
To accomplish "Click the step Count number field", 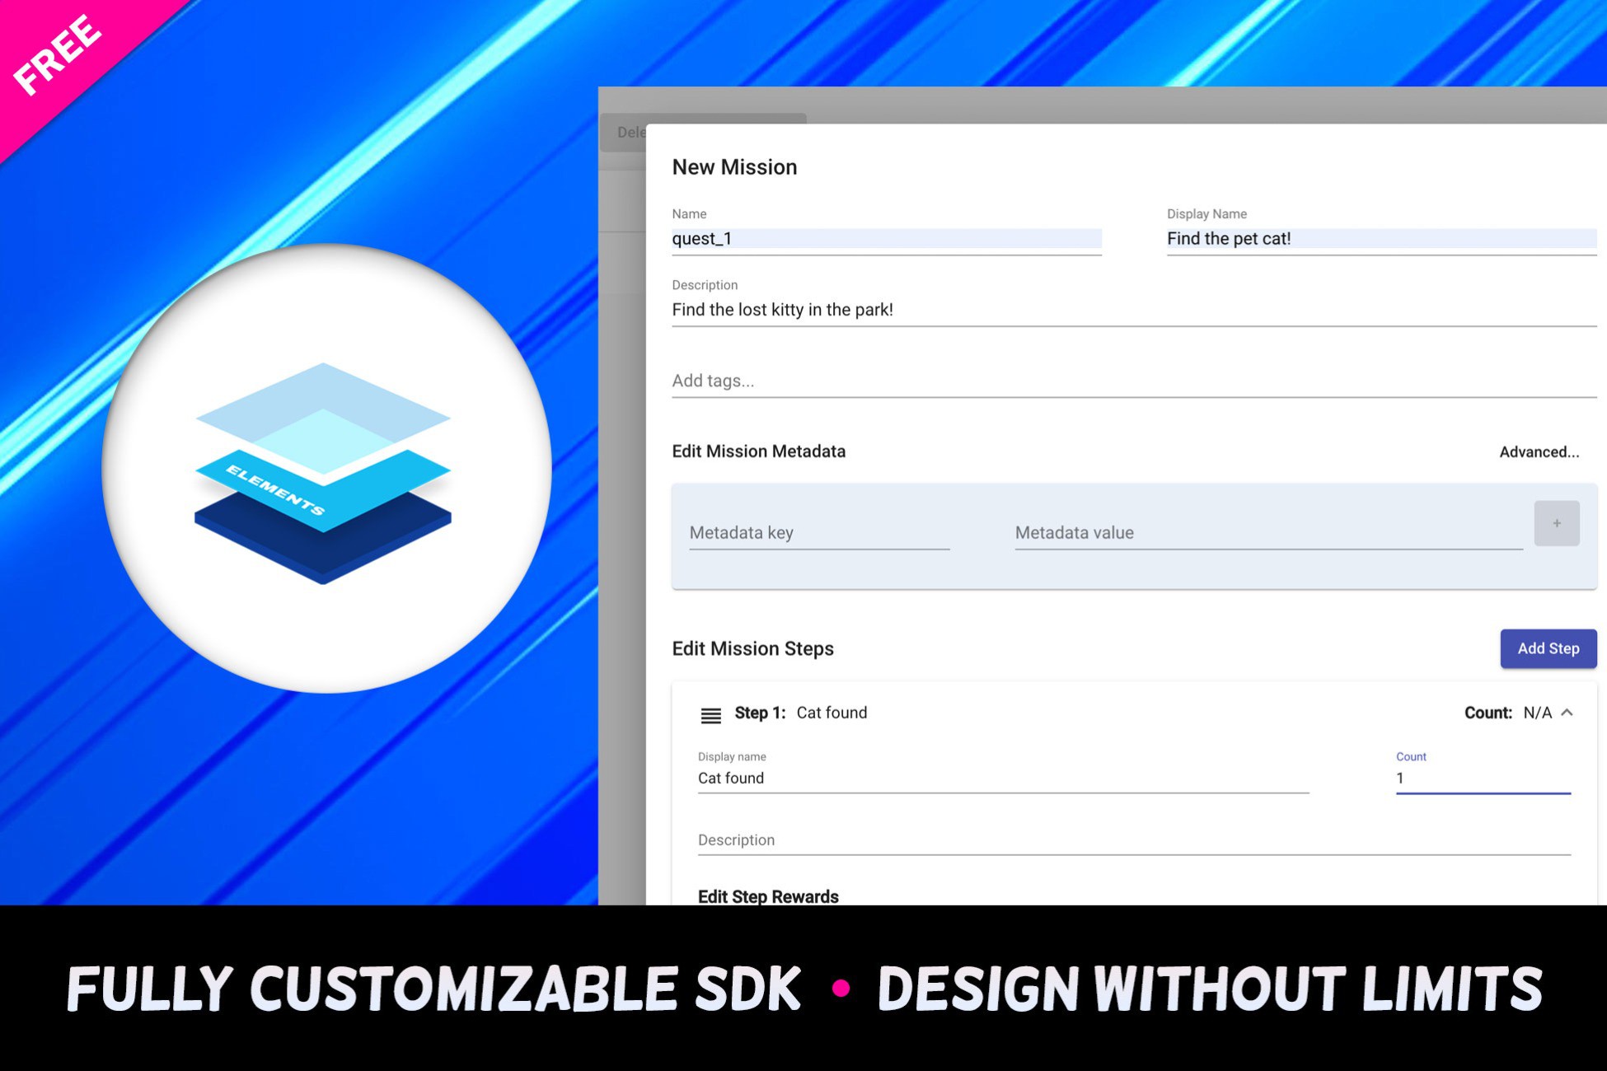I will [x=1483, y=778].
